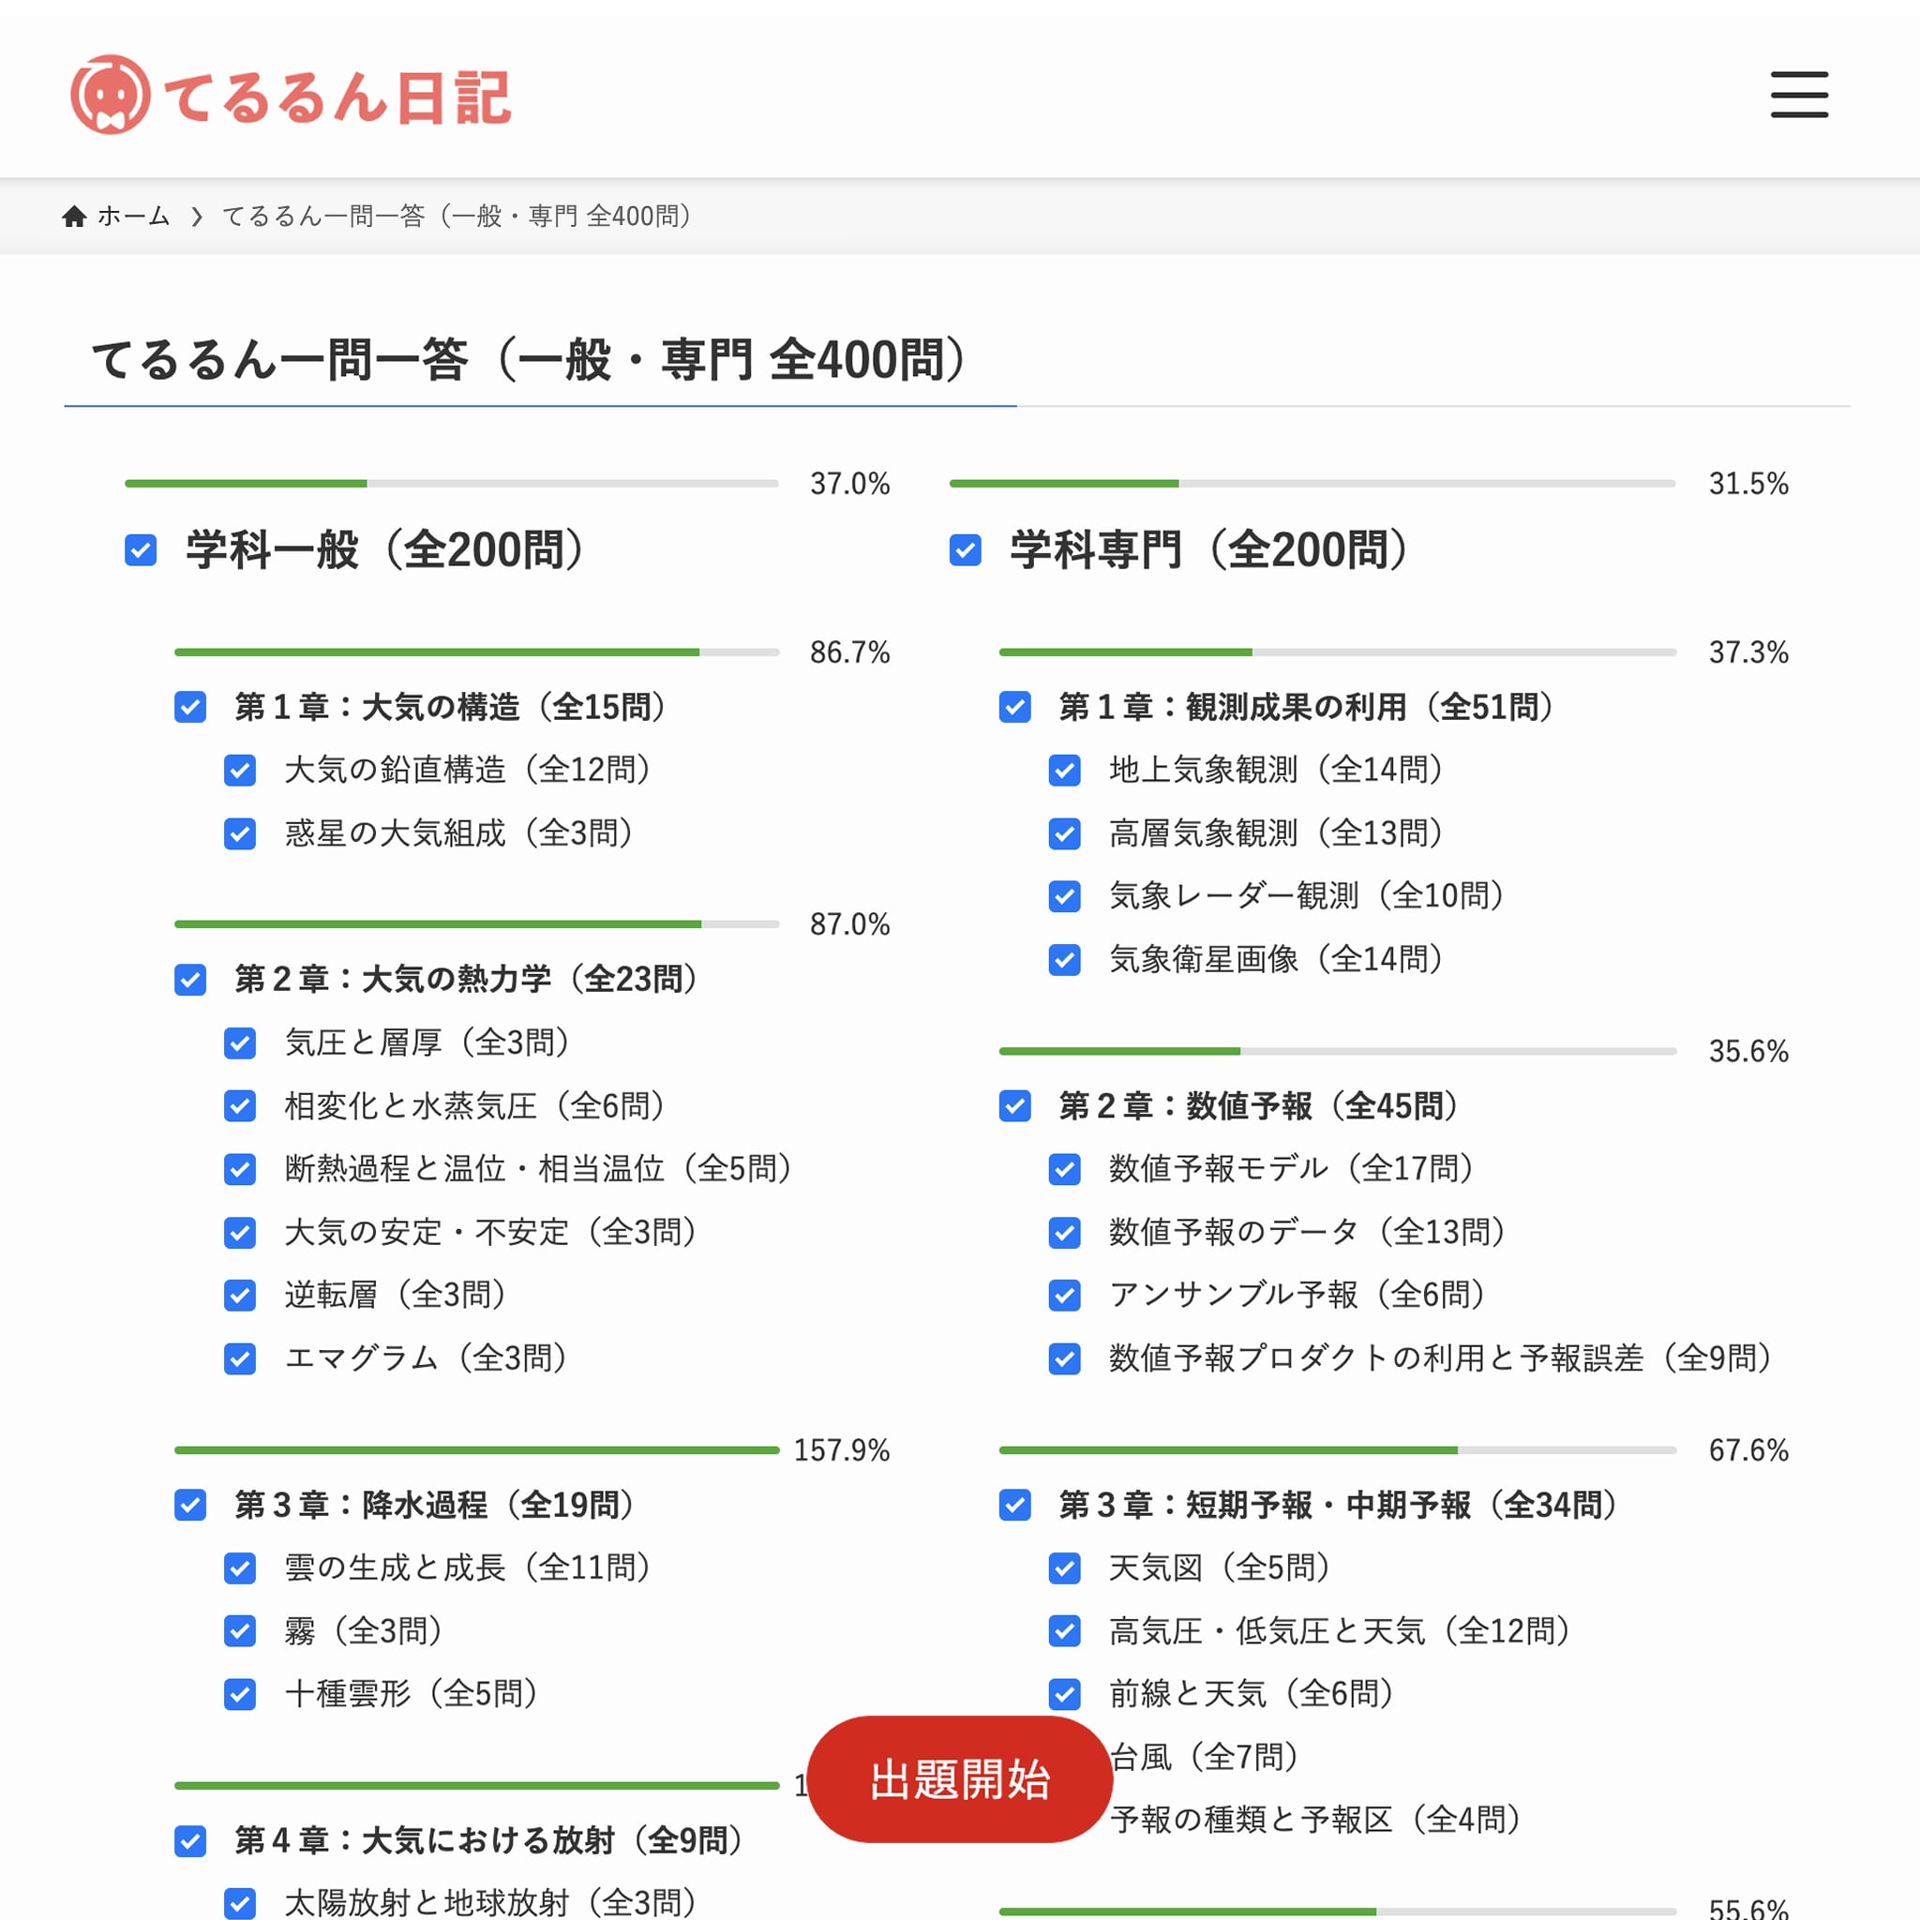
Task: Toggle エマグラム（全3問）checkbox
Action: tap(239, 1357)
